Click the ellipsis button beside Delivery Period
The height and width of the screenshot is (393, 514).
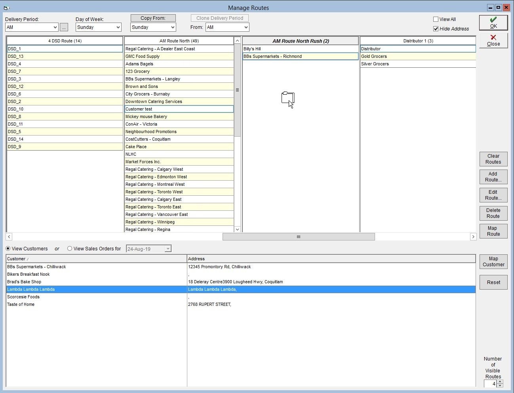pos(64,27)
